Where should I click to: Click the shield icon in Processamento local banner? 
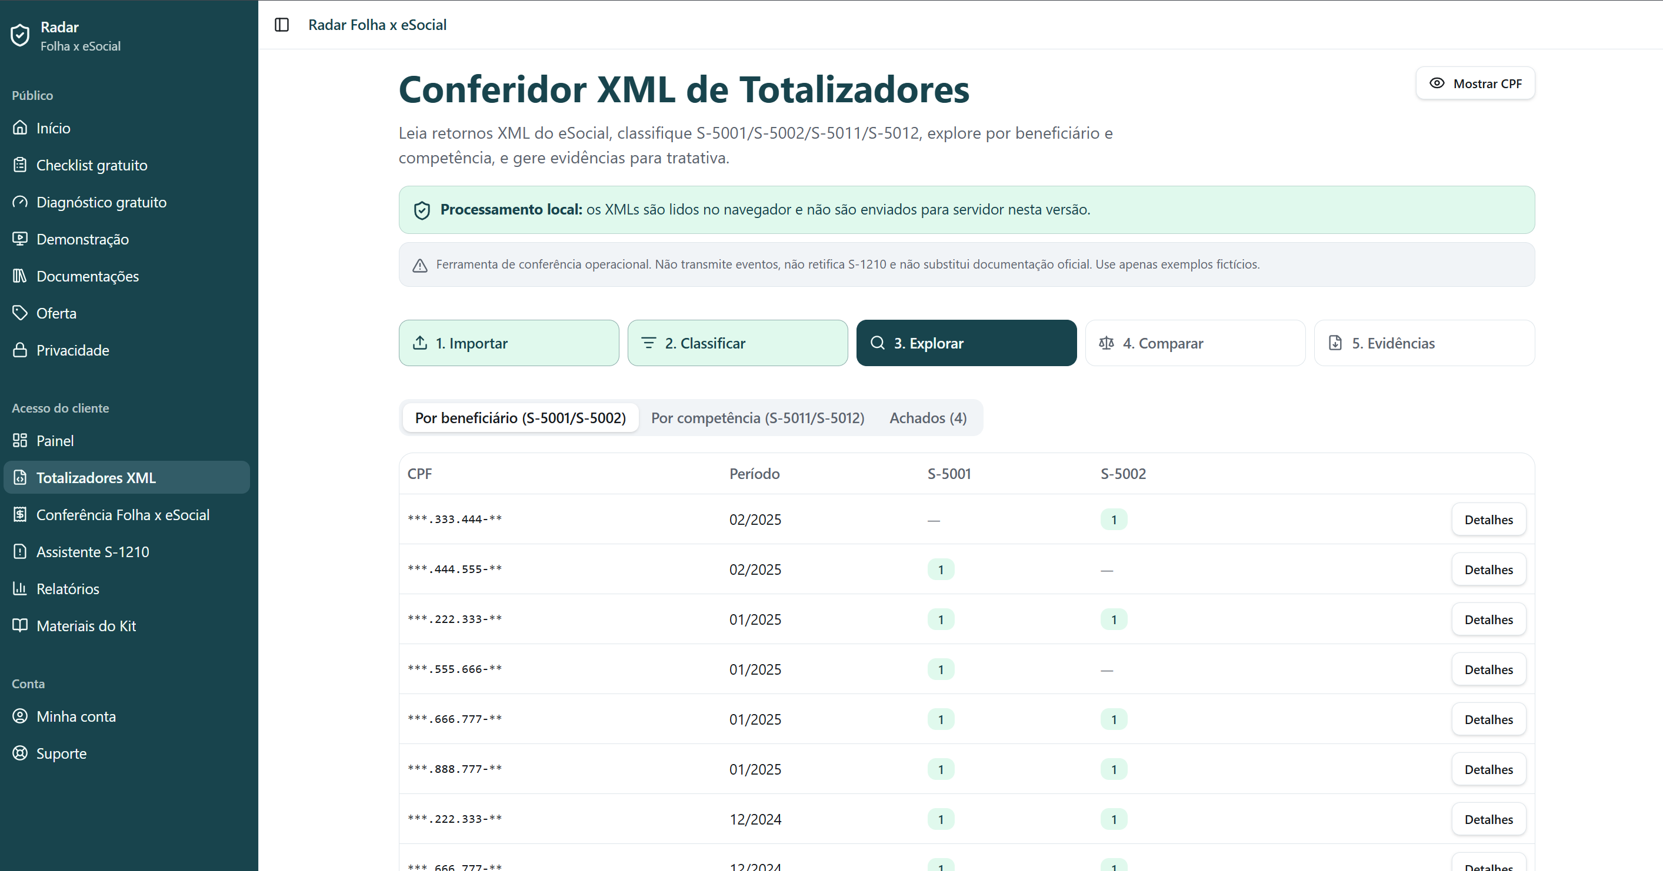[x=422, y=210]
